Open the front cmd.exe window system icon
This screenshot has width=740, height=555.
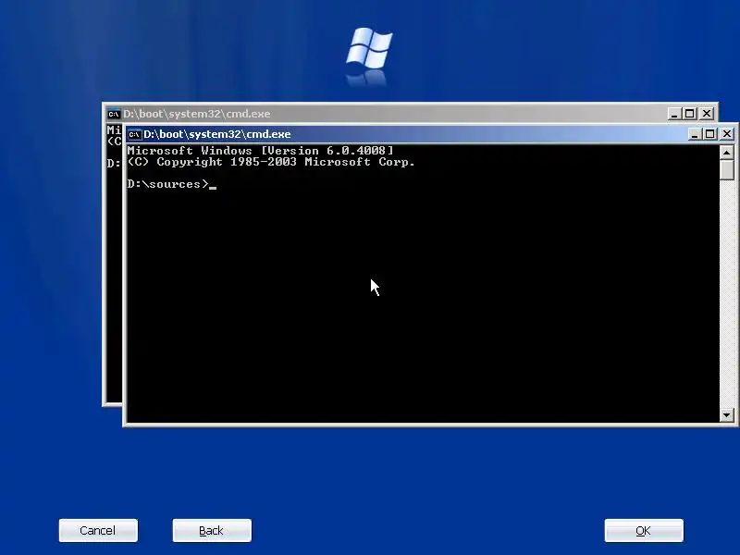click(x=134, y=134)
